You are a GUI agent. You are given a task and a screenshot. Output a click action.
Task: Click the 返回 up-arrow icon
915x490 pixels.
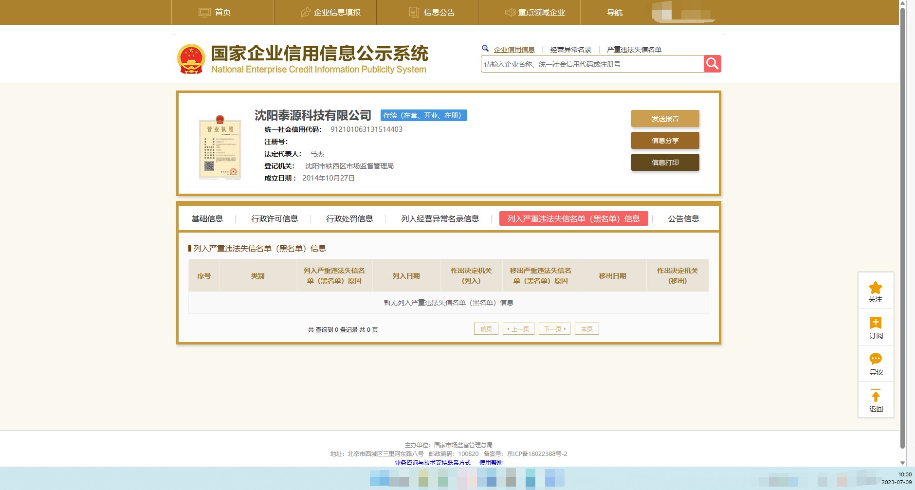(876, 396)
